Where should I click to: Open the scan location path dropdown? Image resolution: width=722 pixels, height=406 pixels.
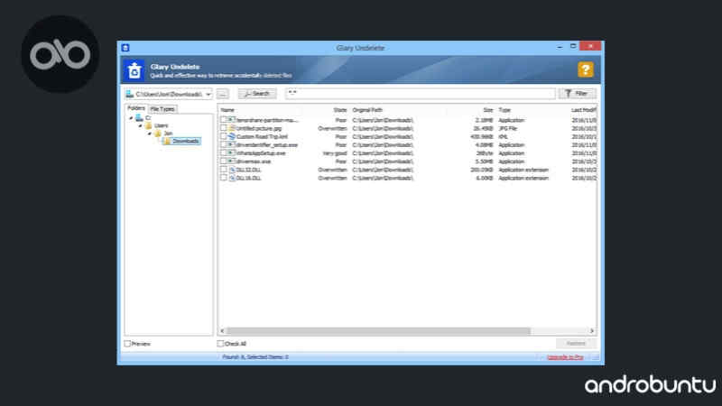(x=208, y=94)
